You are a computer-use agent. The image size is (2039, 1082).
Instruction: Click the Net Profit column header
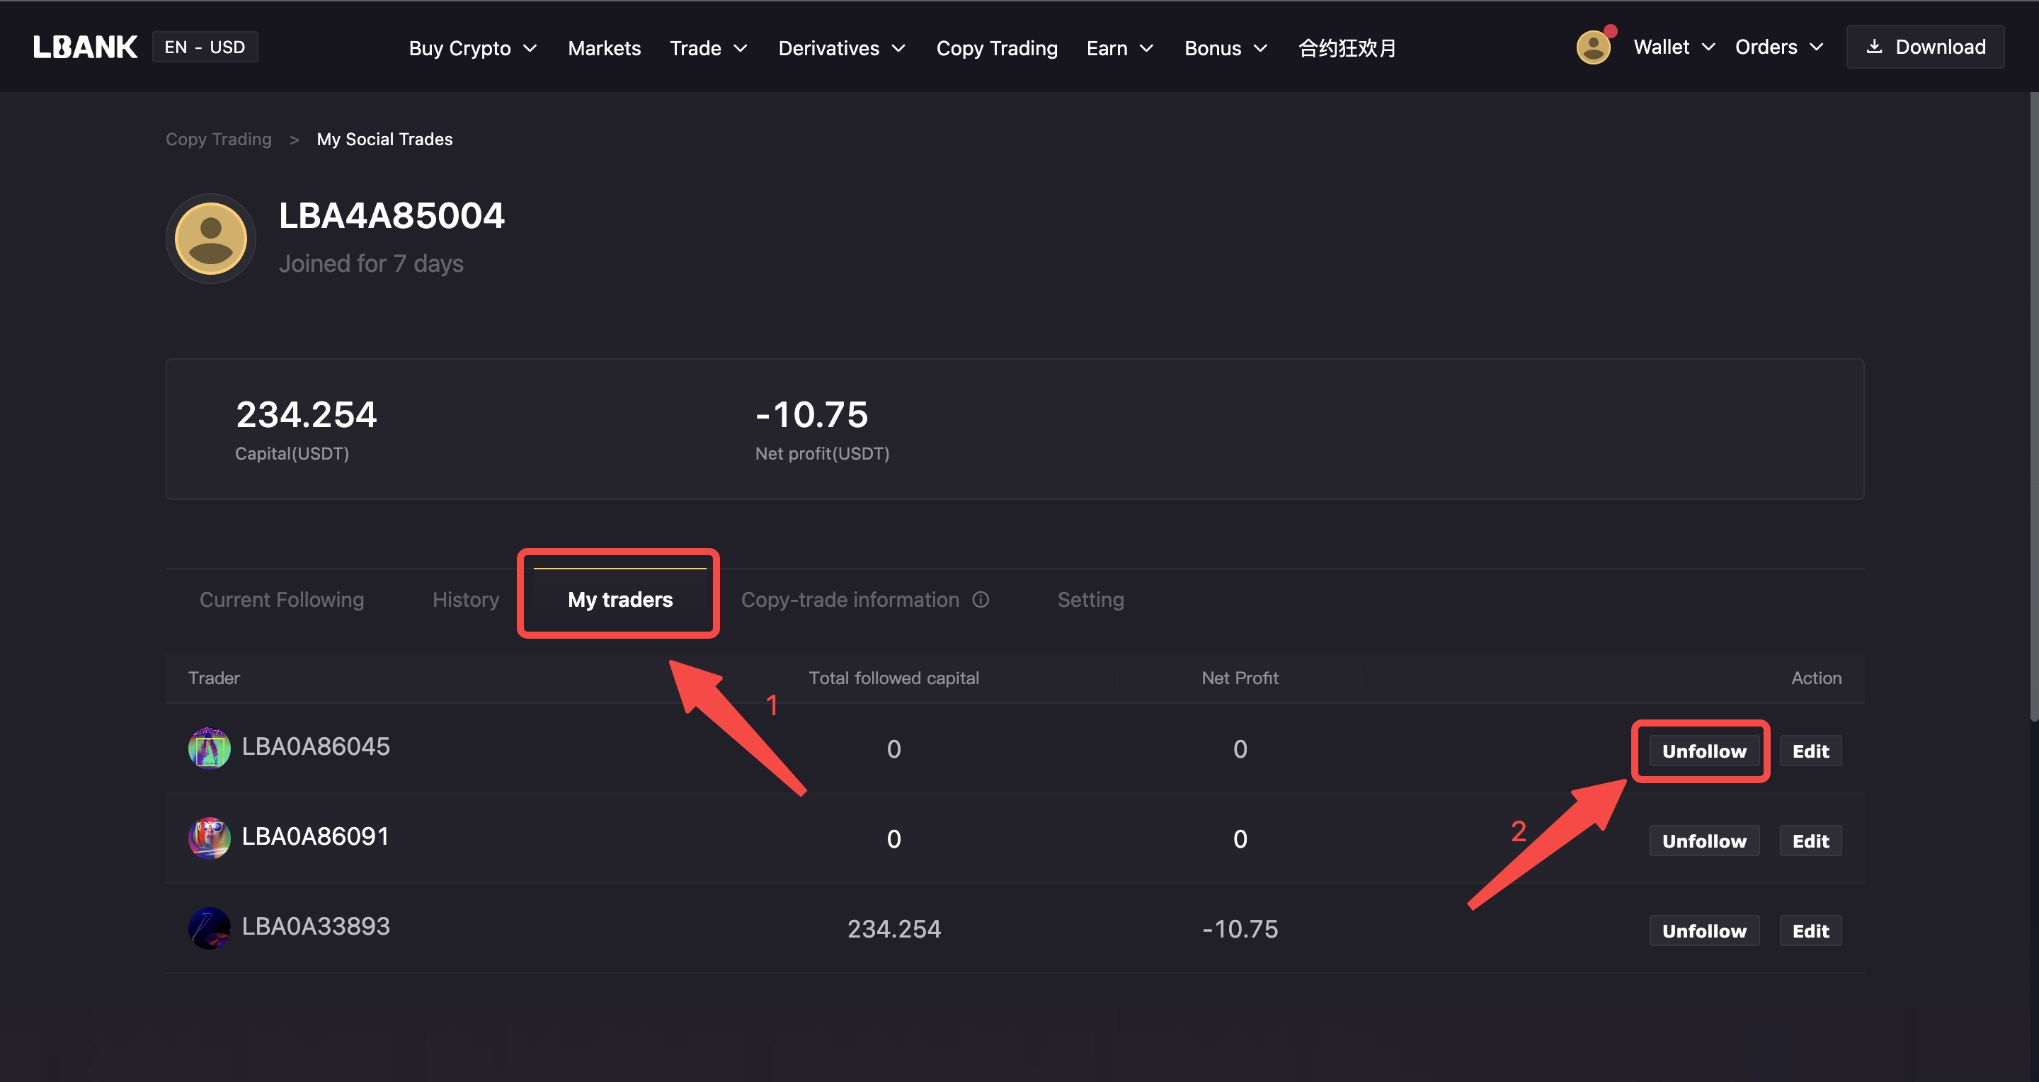coord(1240,678)
